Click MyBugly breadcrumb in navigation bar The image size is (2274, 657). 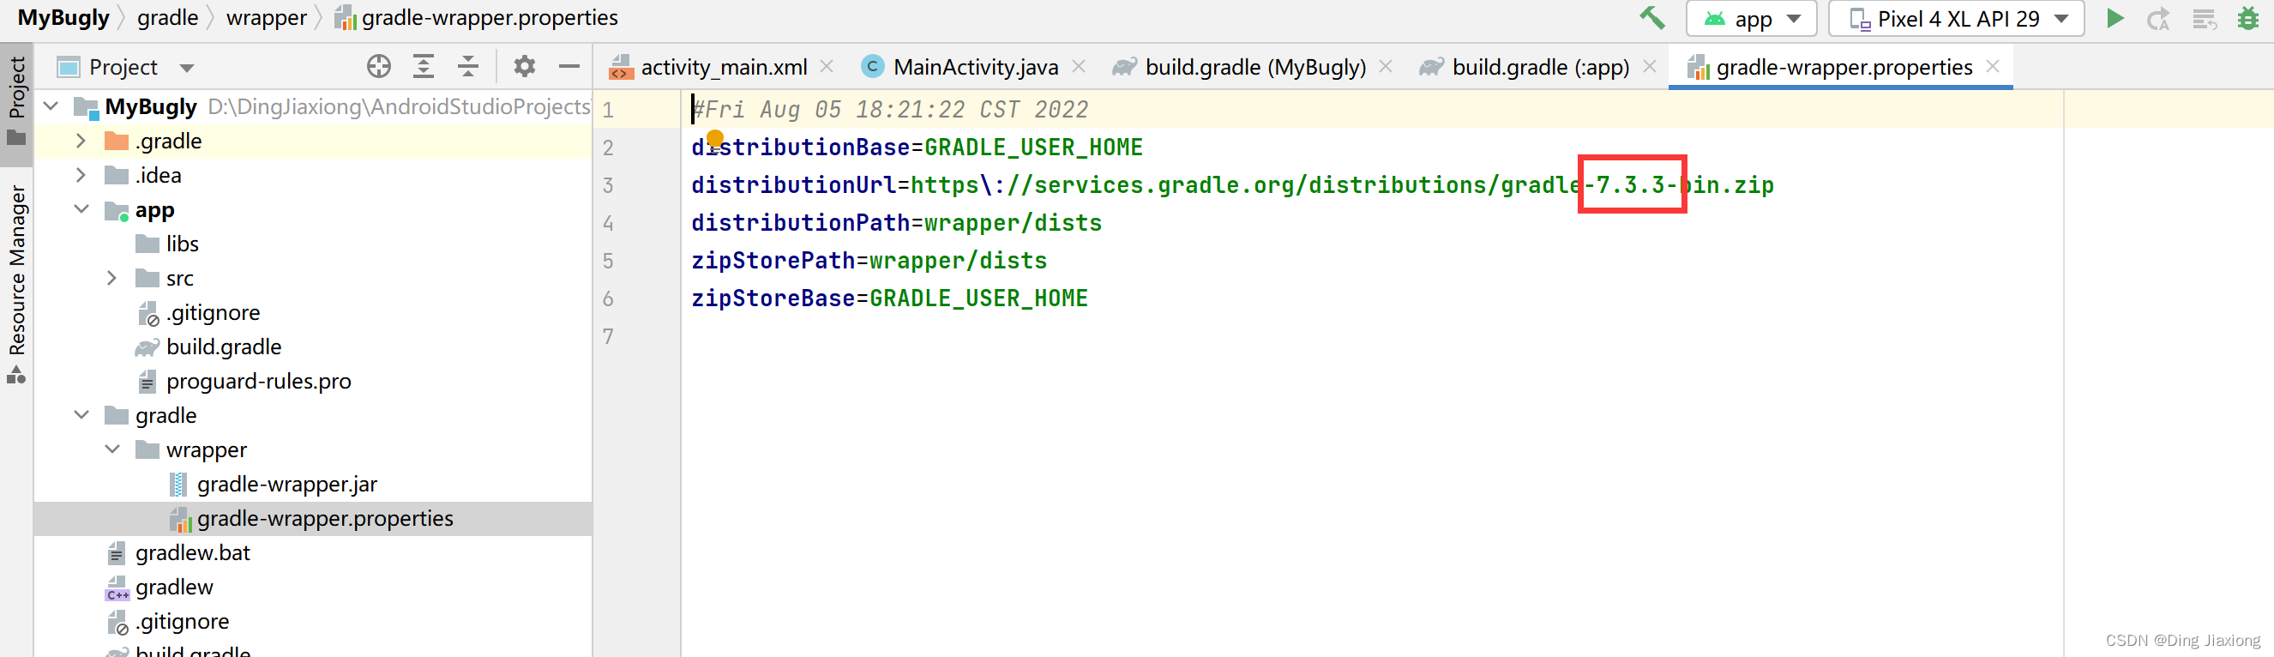tap(63, 18)
